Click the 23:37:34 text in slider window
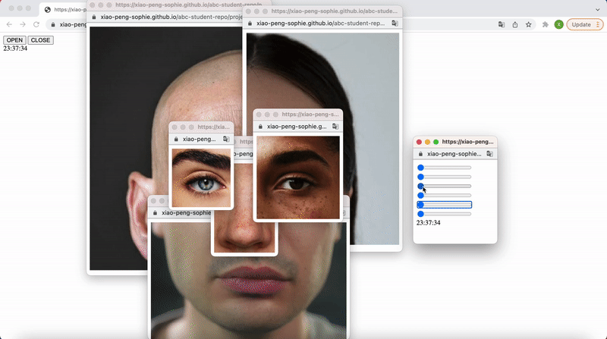The height and width of the screenshot is (339, 607). pos(428,223)
